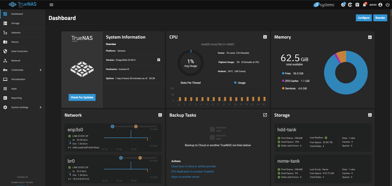Click the Credentials key icon
392x186 pixels.
5,70
